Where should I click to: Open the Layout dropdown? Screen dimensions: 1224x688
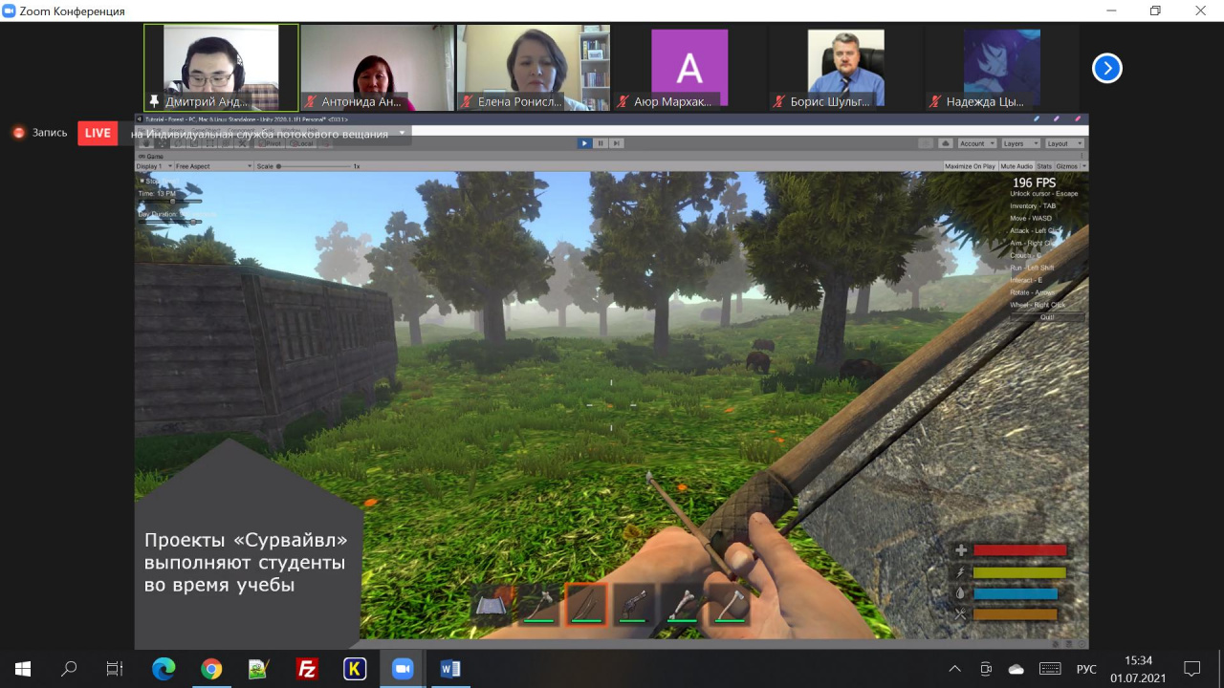point(1063,143)
